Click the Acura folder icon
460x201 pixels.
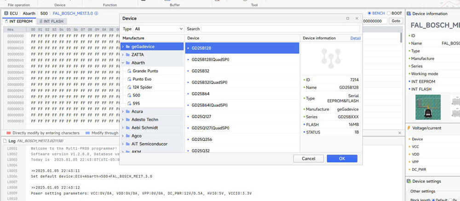coord(127,112)
